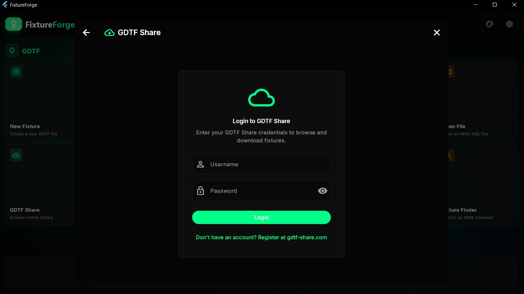Viewport: 524px width, 294px height.
Task: Open the GDTF Share card labeled Browse online library
Action: point(40,184)
